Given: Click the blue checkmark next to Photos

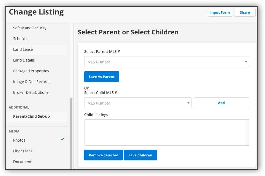Looking at the screenshot, I should pyautogui.click(x=62, y=139).
